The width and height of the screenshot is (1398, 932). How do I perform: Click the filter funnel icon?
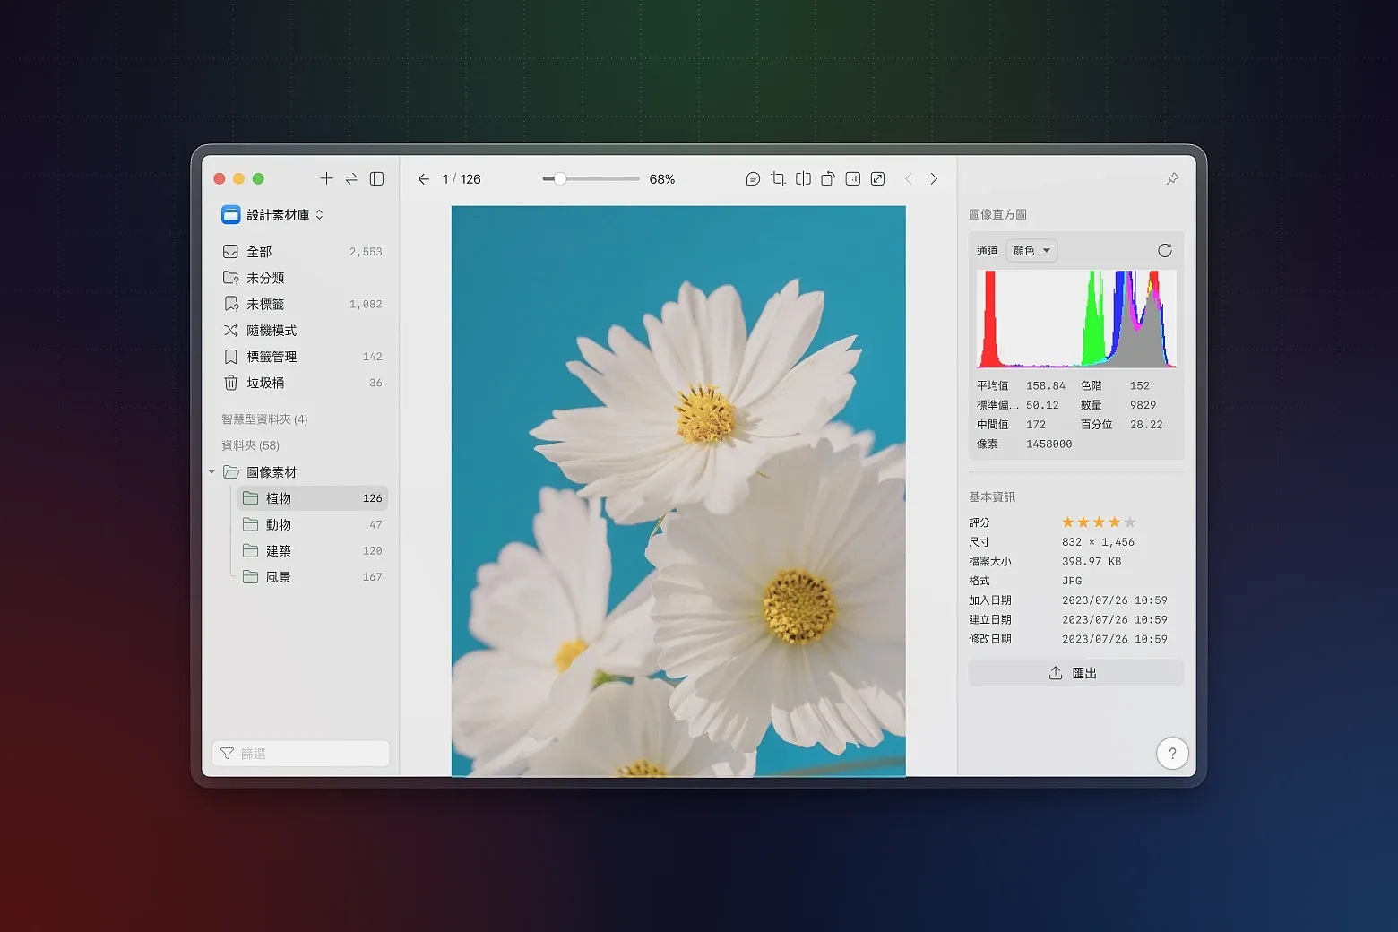click(x=228, y=754)
